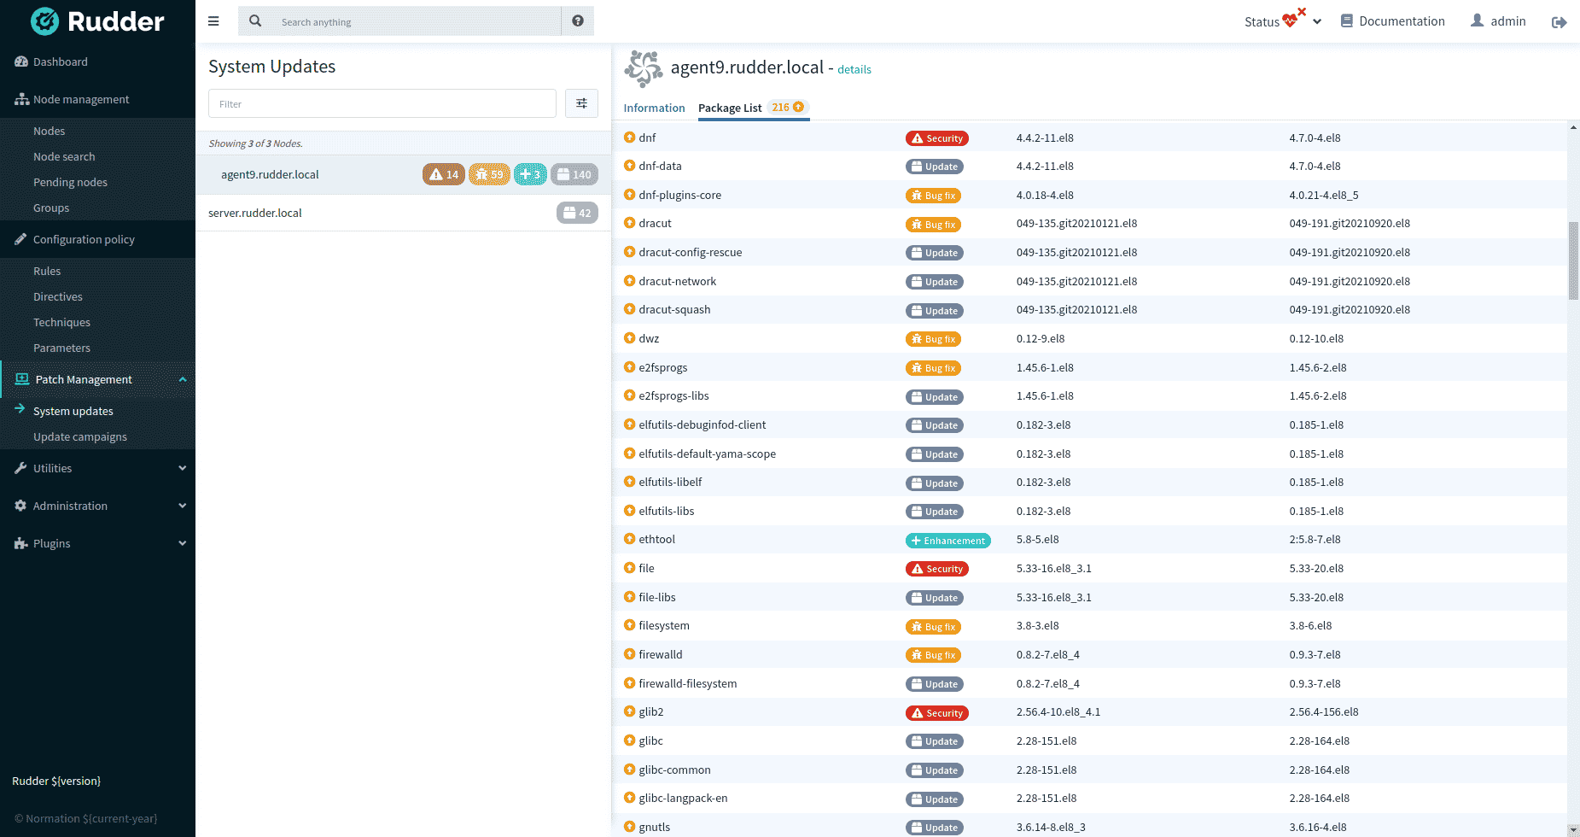Screen dimensions: 1580x837
Task: Open filter options sliders button
Action: pyautogui.click(x=581, y=103)
